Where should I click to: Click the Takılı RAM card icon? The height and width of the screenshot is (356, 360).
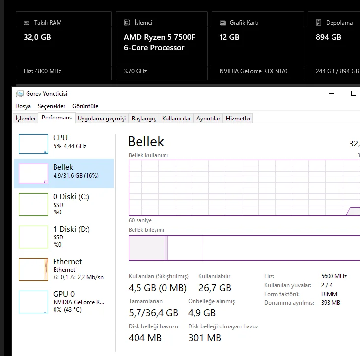[x=27, y=23]
